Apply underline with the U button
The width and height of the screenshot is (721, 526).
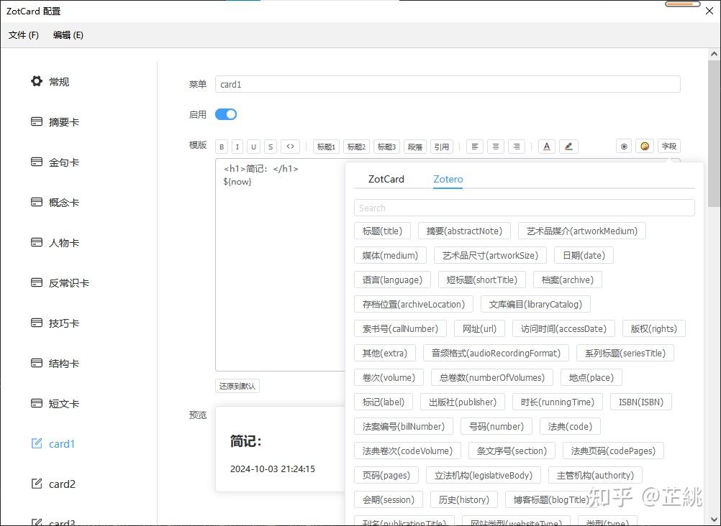[253, 147]
